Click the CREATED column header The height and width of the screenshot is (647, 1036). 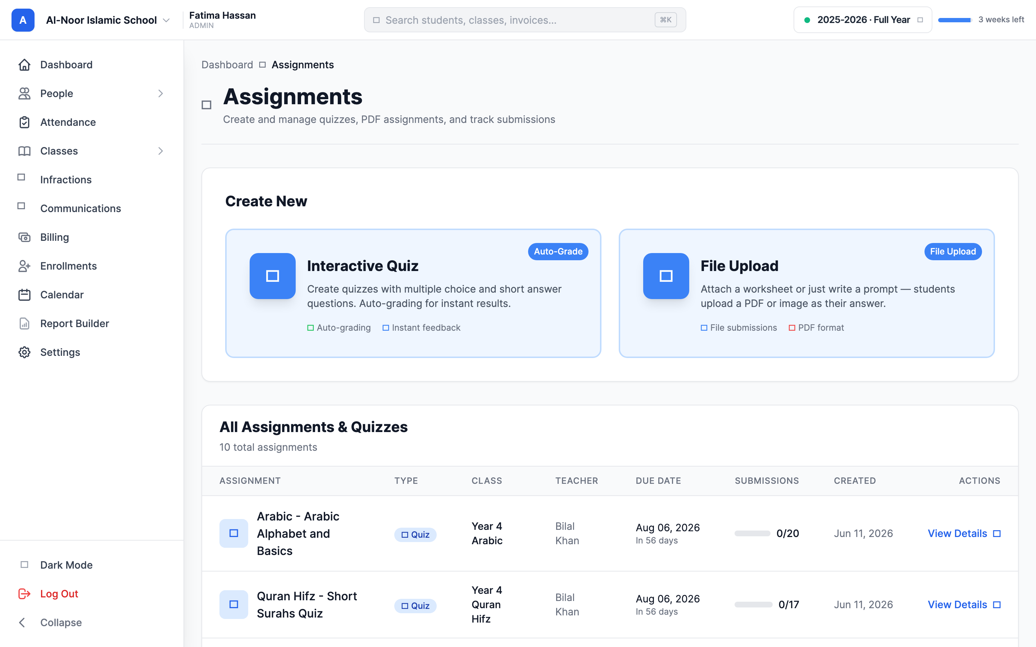854,481
